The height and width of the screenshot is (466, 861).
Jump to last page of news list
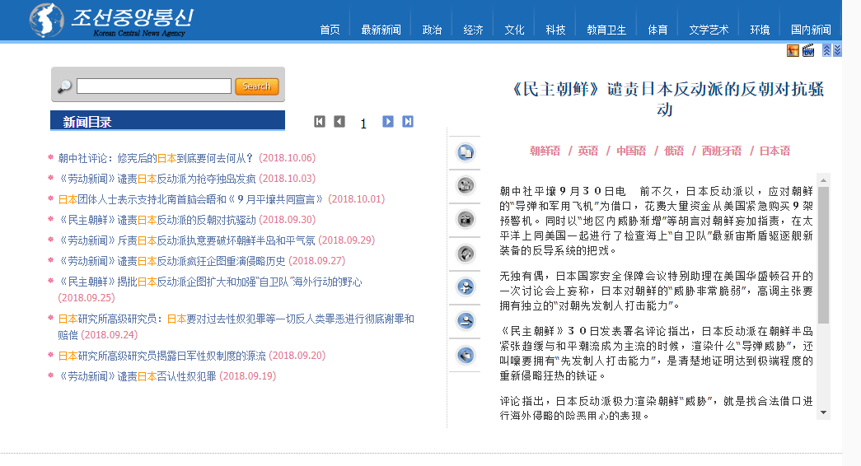pyautogui.click(x=408, y=121)
